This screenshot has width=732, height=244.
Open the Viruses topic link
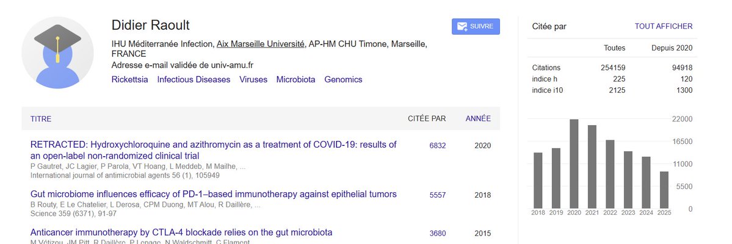(253, 79)
